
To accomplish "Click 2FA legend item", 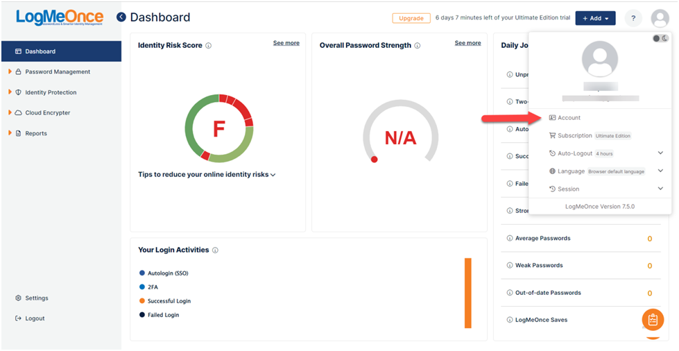I will [148, 287].
